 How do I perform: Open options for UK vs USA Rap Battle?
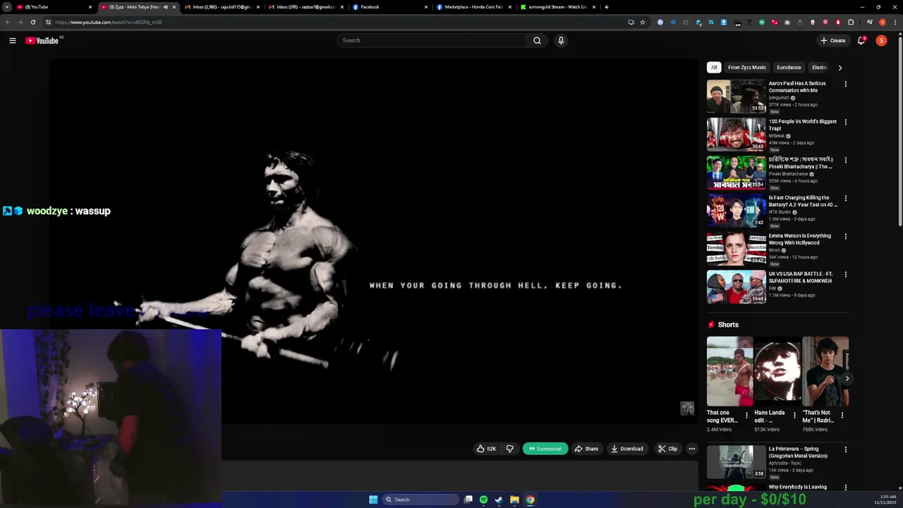[x=846, y=274]
